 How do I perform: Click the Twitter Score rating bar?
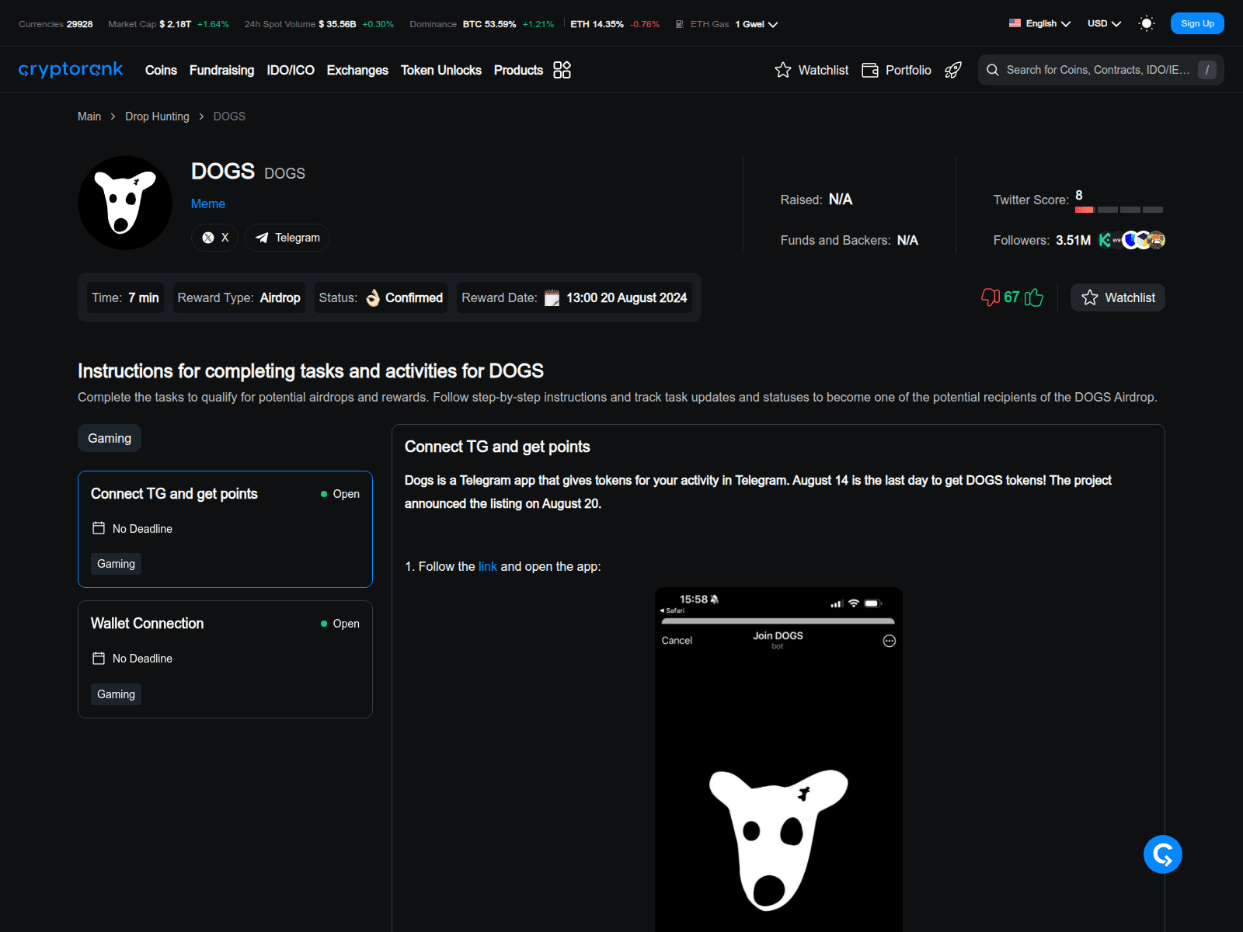(x=1119, y=210)
